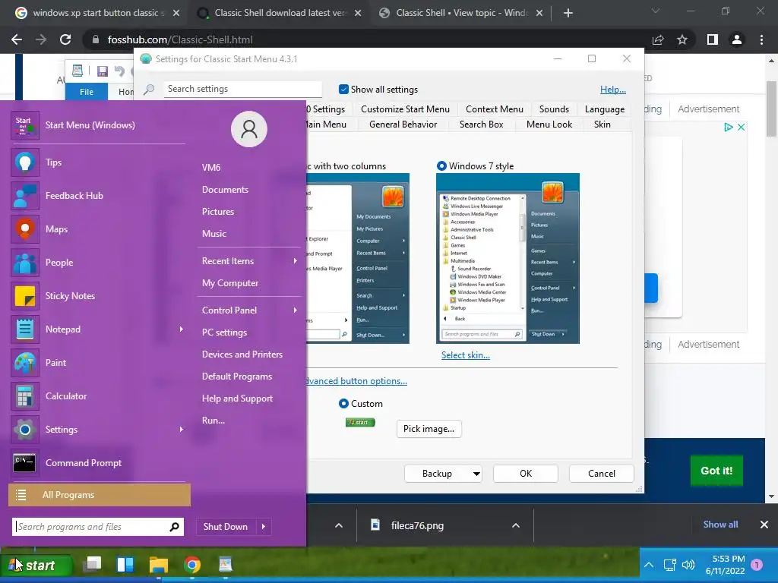Launch Sticky Notes icon
Screen dimensions: 778x583
tap(25, 296)
